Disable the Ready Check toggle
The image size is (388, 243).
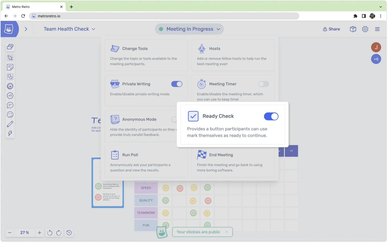pyautogui.click(x=271, y=116)
